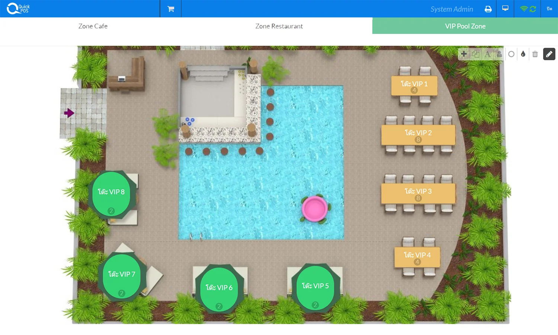The width and height of the screenshot is (558, 335).
Task: Click the System Admin user label
Action: tap(452, 9)
